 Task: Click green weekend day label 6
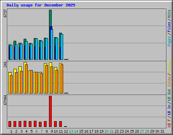[36, 131]
